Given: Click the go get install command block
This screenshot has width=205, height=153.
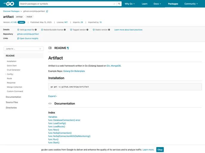Looking at the screenshot, I should (x=125, y=87).
